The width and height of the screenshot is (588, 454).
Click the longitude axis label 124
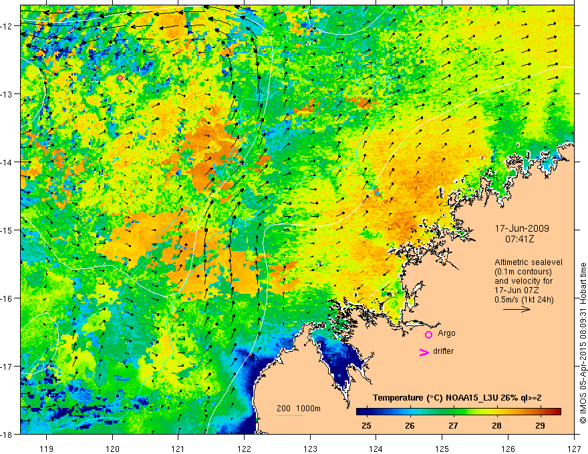376,449
